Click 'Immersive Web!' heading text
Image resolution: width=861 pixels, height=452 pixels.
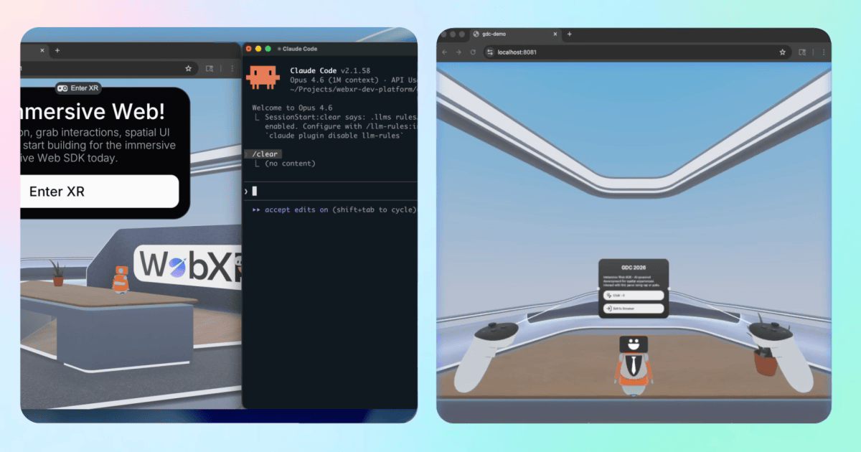point(93,110)
